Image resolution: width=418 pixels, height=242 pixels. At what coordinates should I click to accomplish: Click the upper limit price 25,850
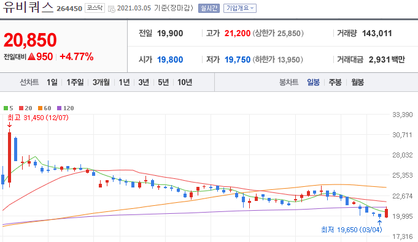[x=288, y=33]
